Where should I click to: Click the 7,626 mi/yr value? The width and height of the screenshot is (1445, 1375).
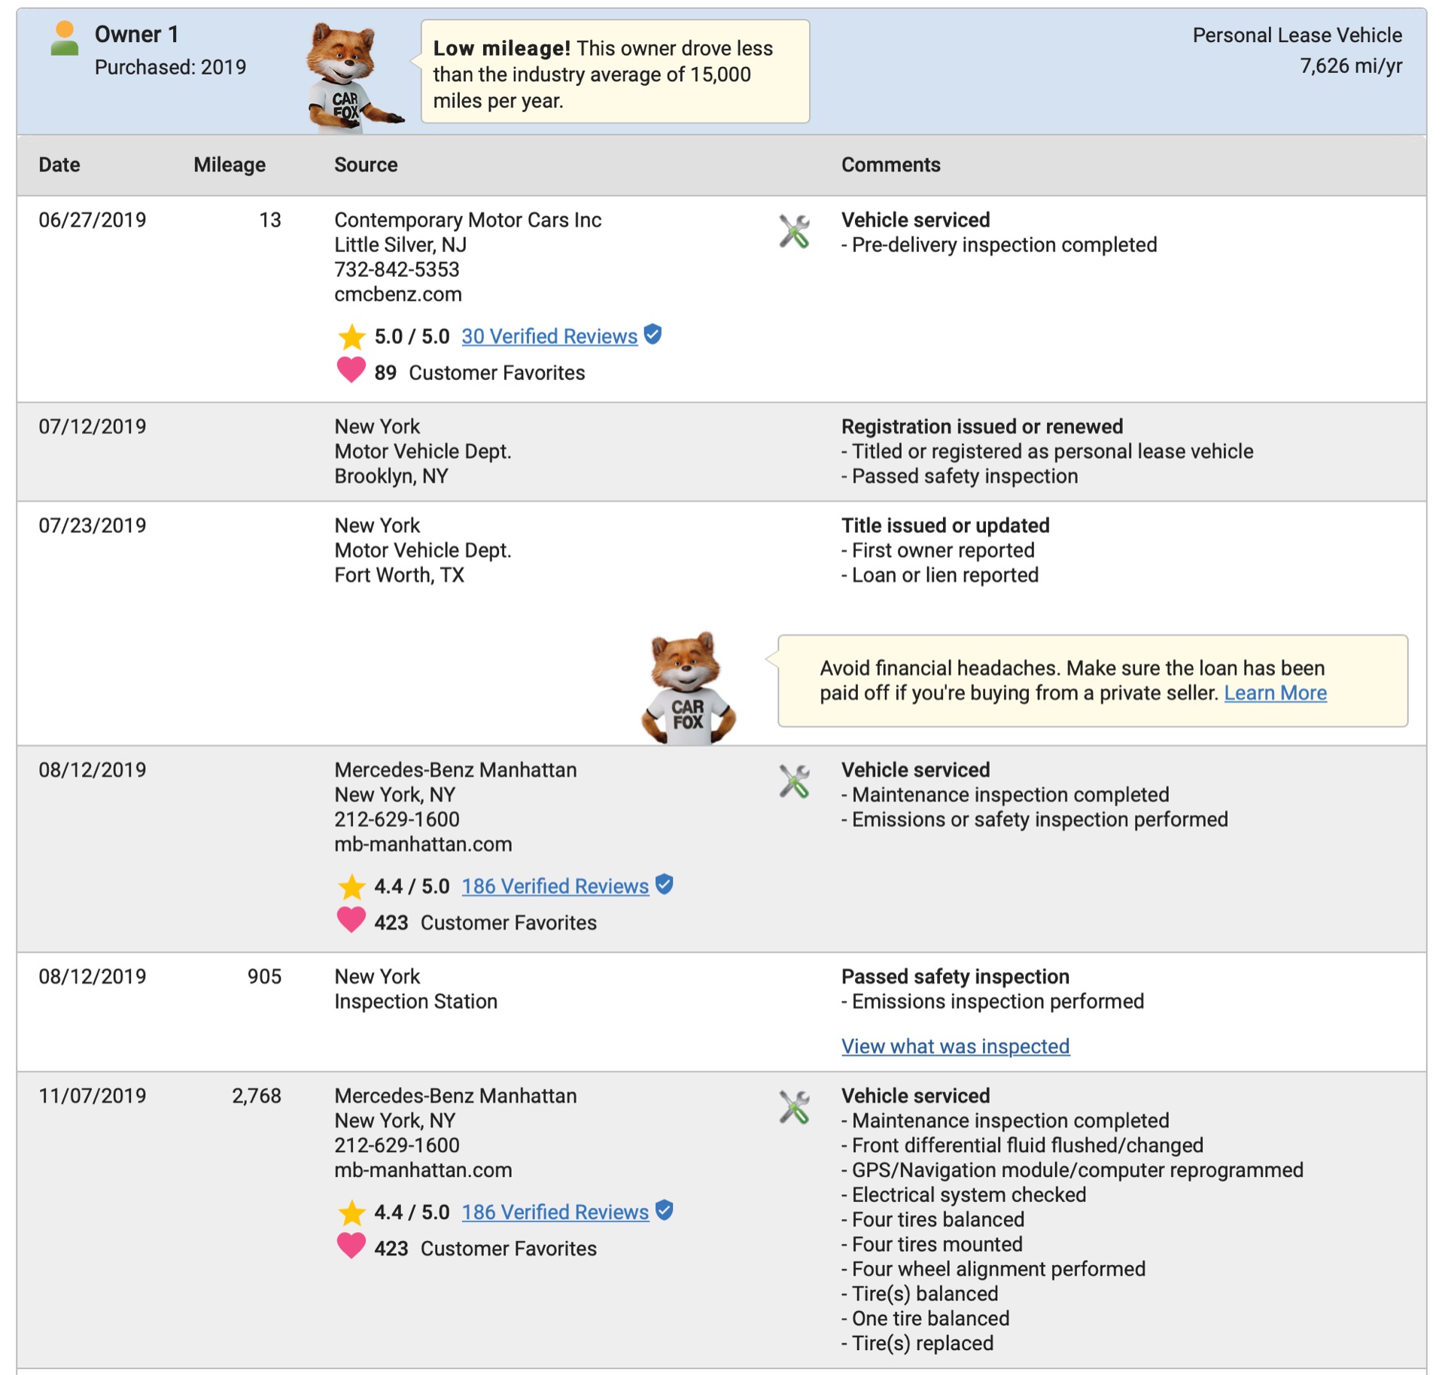point(1351,66)
